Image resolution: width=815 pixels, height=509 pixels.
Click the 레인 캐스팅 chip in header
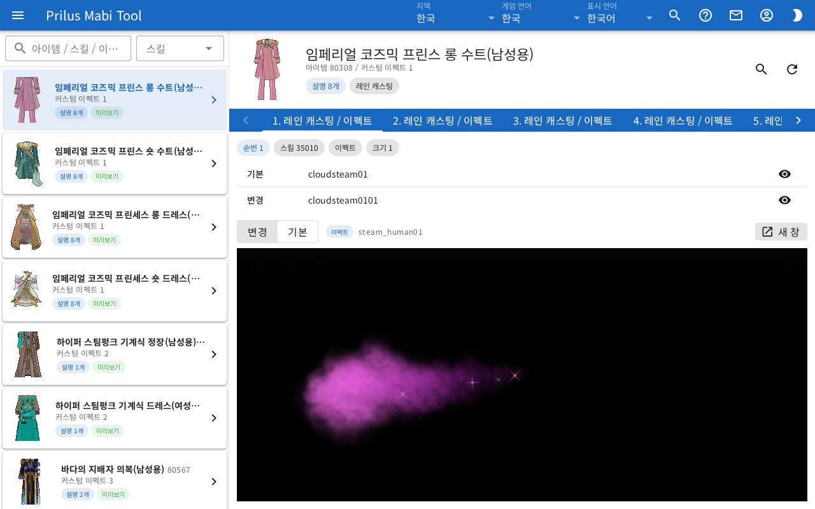(374, 86)
